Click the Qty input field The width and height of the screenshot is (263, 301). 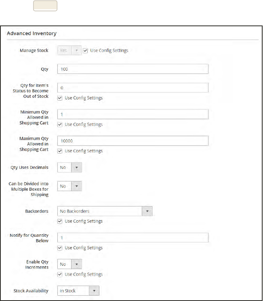(133, 69)
